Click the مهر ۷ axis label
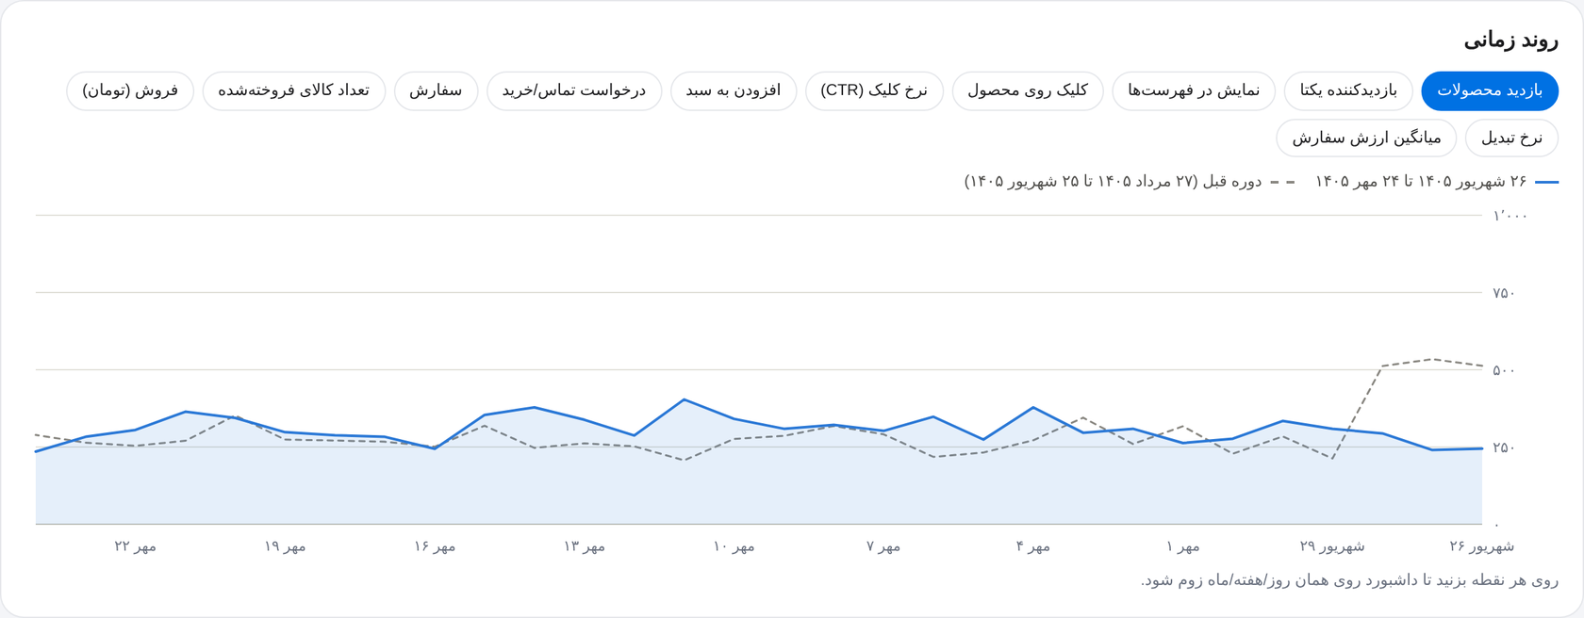The image size is (1584, 618). coord(883,546)
